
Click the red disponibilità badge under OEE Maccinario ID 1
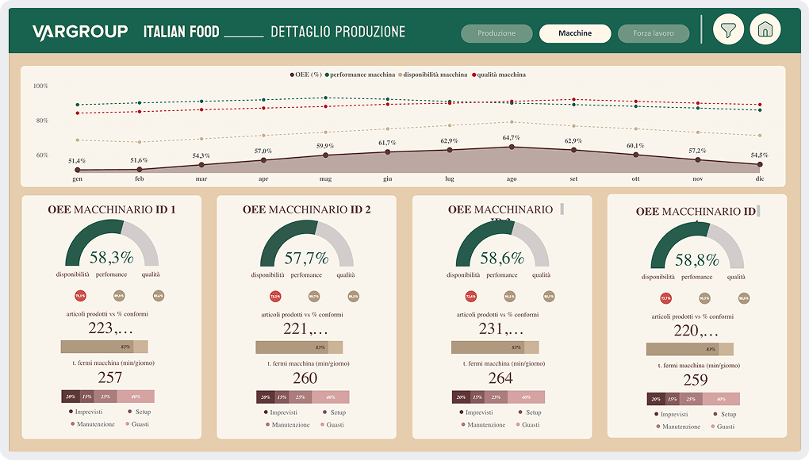click(79, 295)
